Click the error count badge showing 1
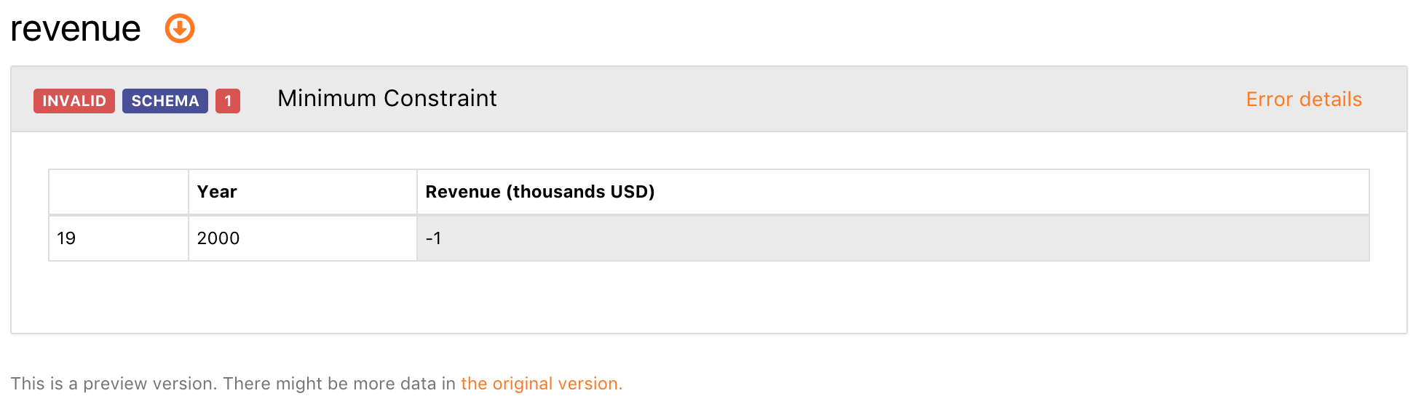1421x404 pixels. [x=228, y=101]
